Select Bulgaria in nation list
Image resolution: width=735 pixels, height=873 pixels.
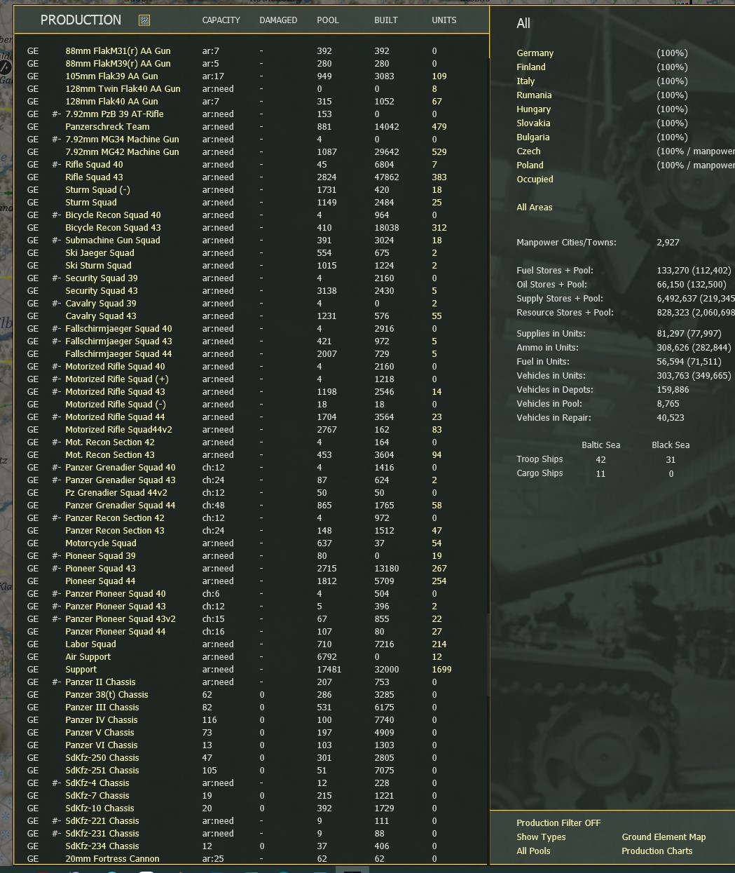pyautogui.click(x=533, y=137)
